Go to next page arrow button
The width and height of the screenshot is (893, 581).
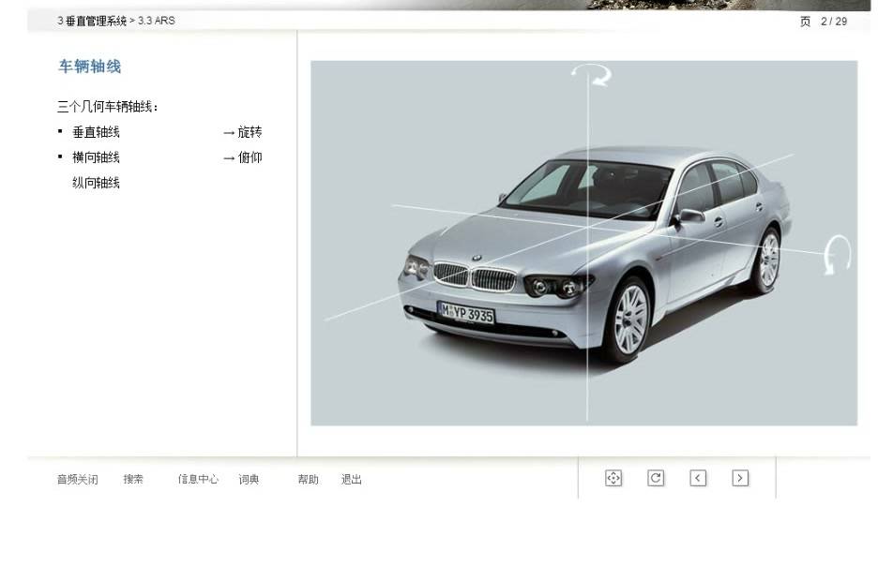point(740,478)
